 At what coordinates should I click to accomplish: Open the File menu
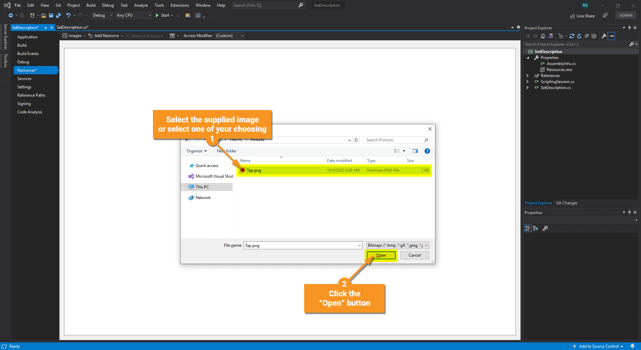pyautogui.click(x=18, y=5)
